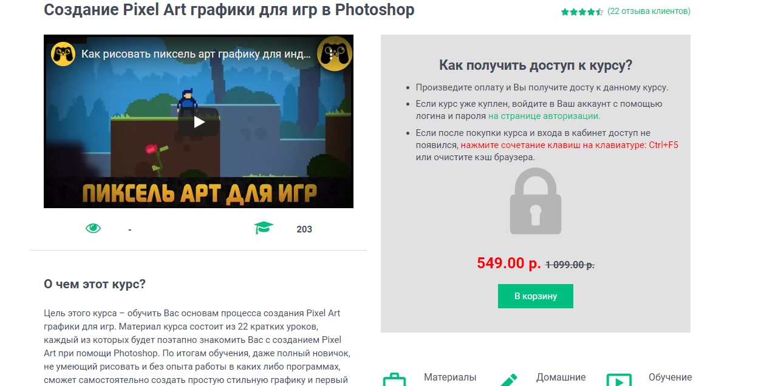The height and width of the screenshot is (386, 761).
Task: Click the green star rating
Action: [x=582, y=12]
